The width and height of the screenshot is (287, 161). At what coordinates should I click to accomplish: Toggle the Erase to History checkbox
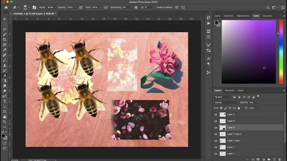pos(155,8)
